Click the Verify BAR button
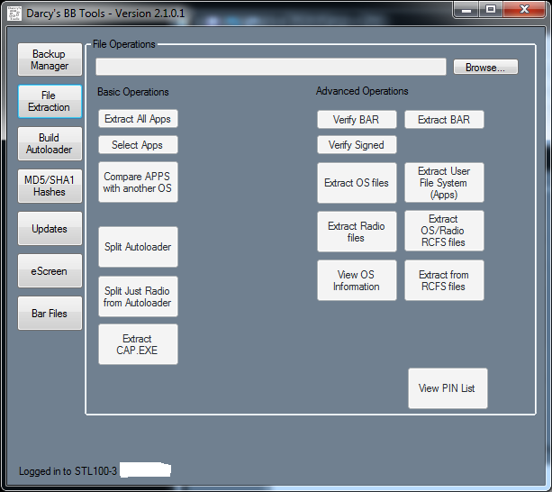 (356, 120)
